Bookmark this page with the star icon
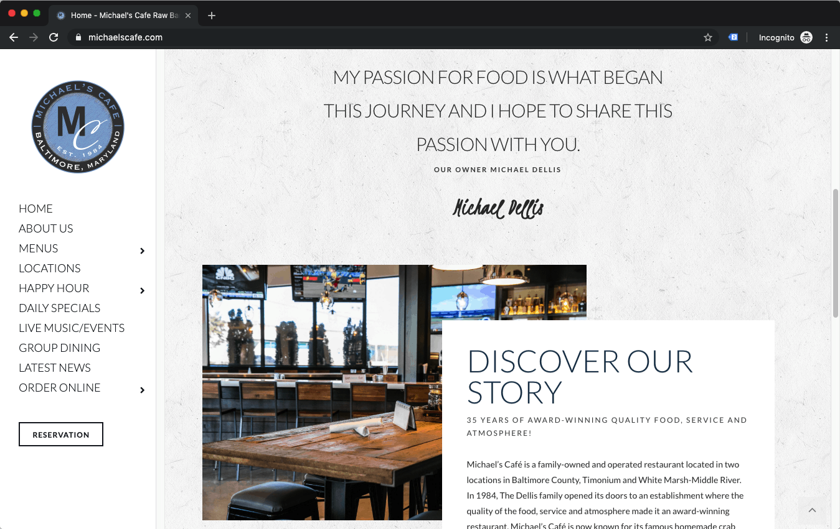The image size is (840, 529). pos(708,37)
